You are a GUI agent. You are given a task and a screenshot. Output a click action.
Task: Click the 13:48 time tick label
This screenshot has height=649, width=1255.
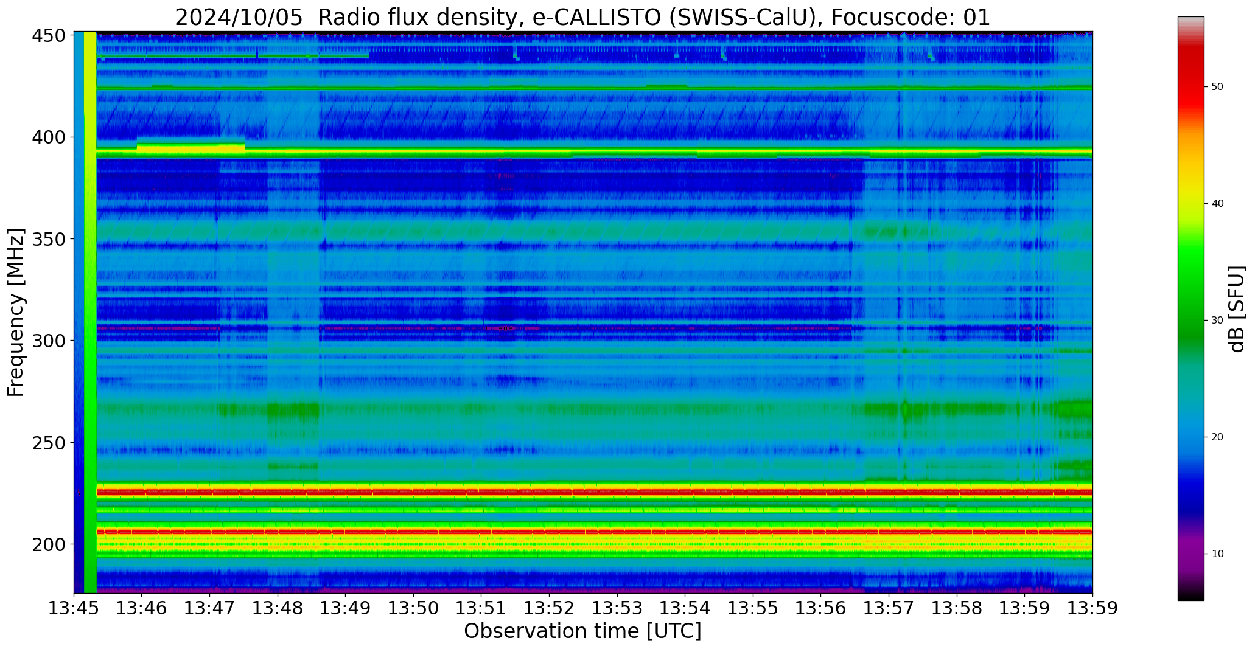(x=278, y=608)
